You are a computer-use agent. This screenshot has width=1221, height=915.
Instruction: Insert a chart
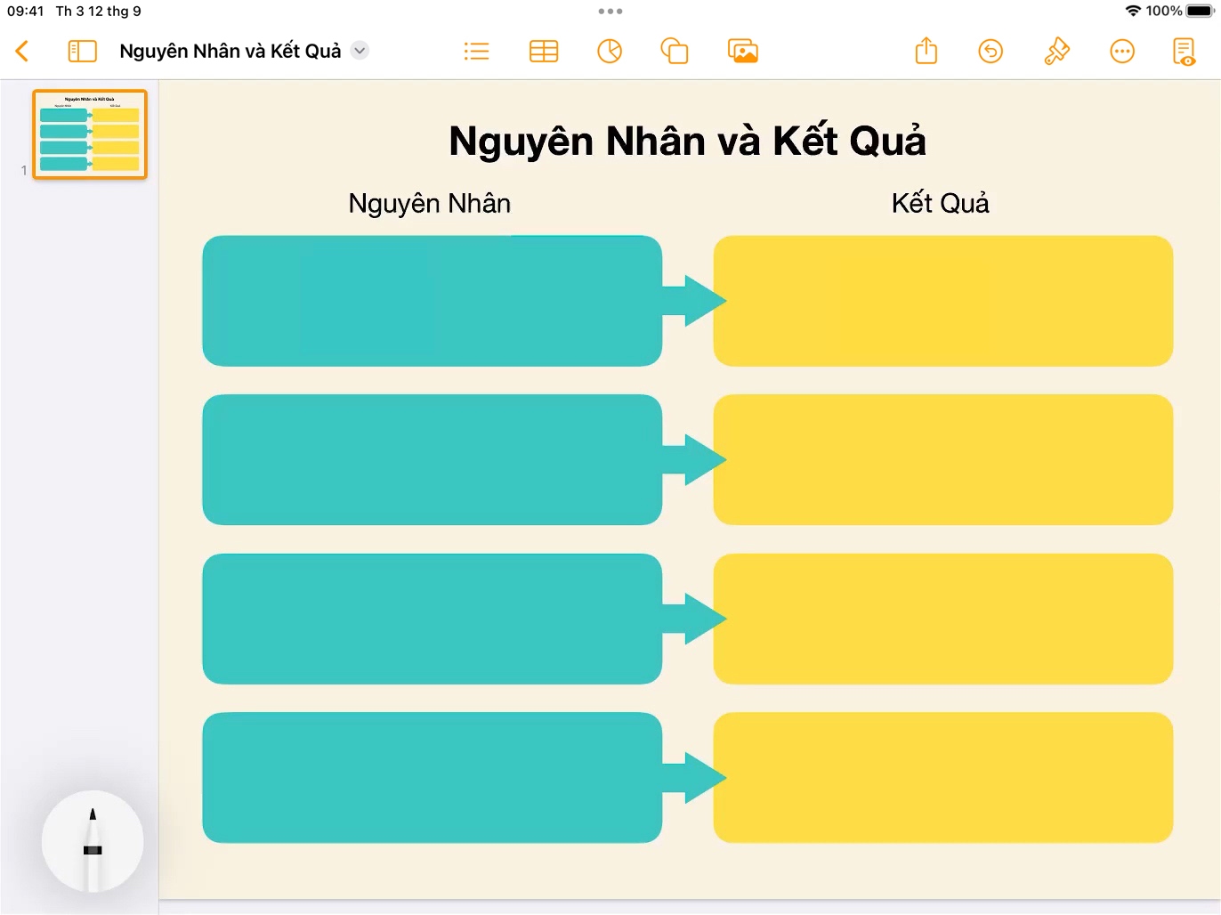(610, 52)
